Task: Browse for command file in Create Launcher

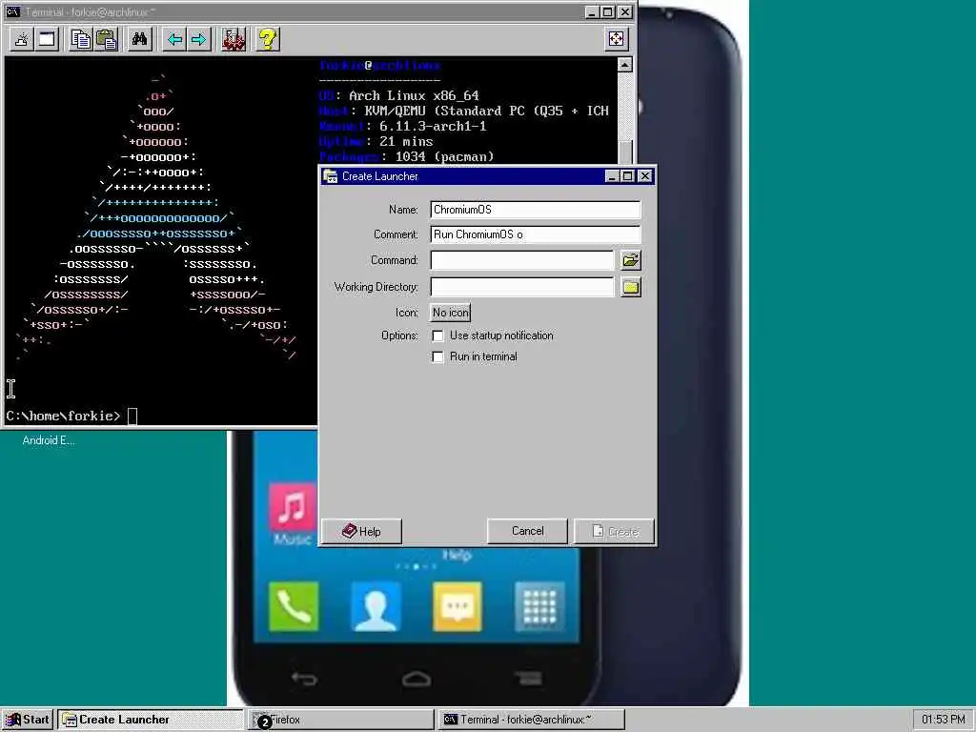Action: click(631, 260)
